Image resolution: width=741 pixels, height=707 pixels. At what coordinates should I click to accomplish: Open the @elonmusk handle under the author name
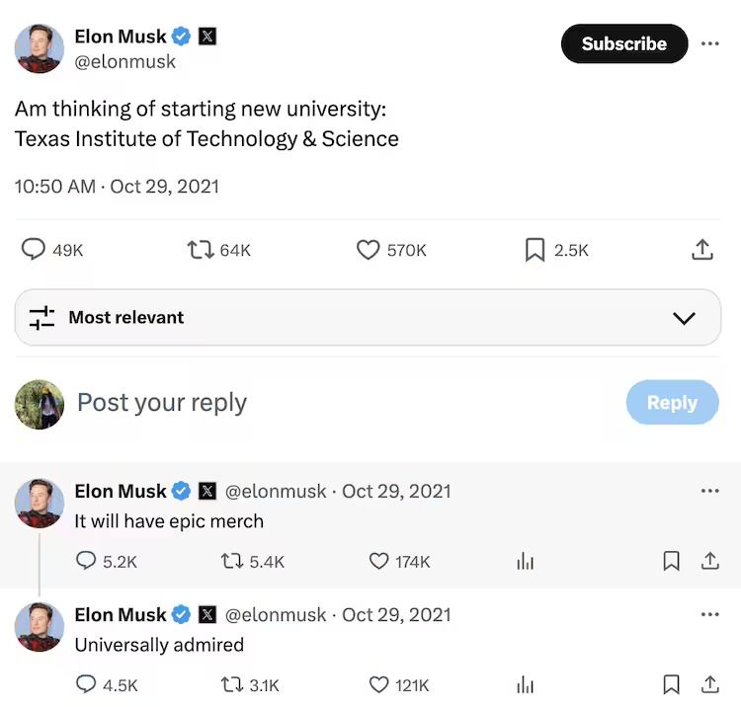click(x=125, y=61)
